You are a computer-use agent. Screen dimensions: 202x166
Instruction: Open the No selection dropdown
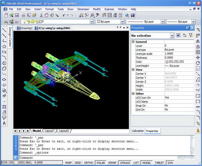click(172, 36)
